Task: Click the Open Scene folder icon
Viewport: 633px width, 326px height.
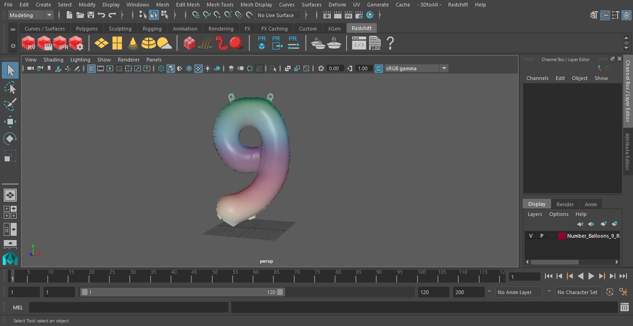Action: (80, 15)
